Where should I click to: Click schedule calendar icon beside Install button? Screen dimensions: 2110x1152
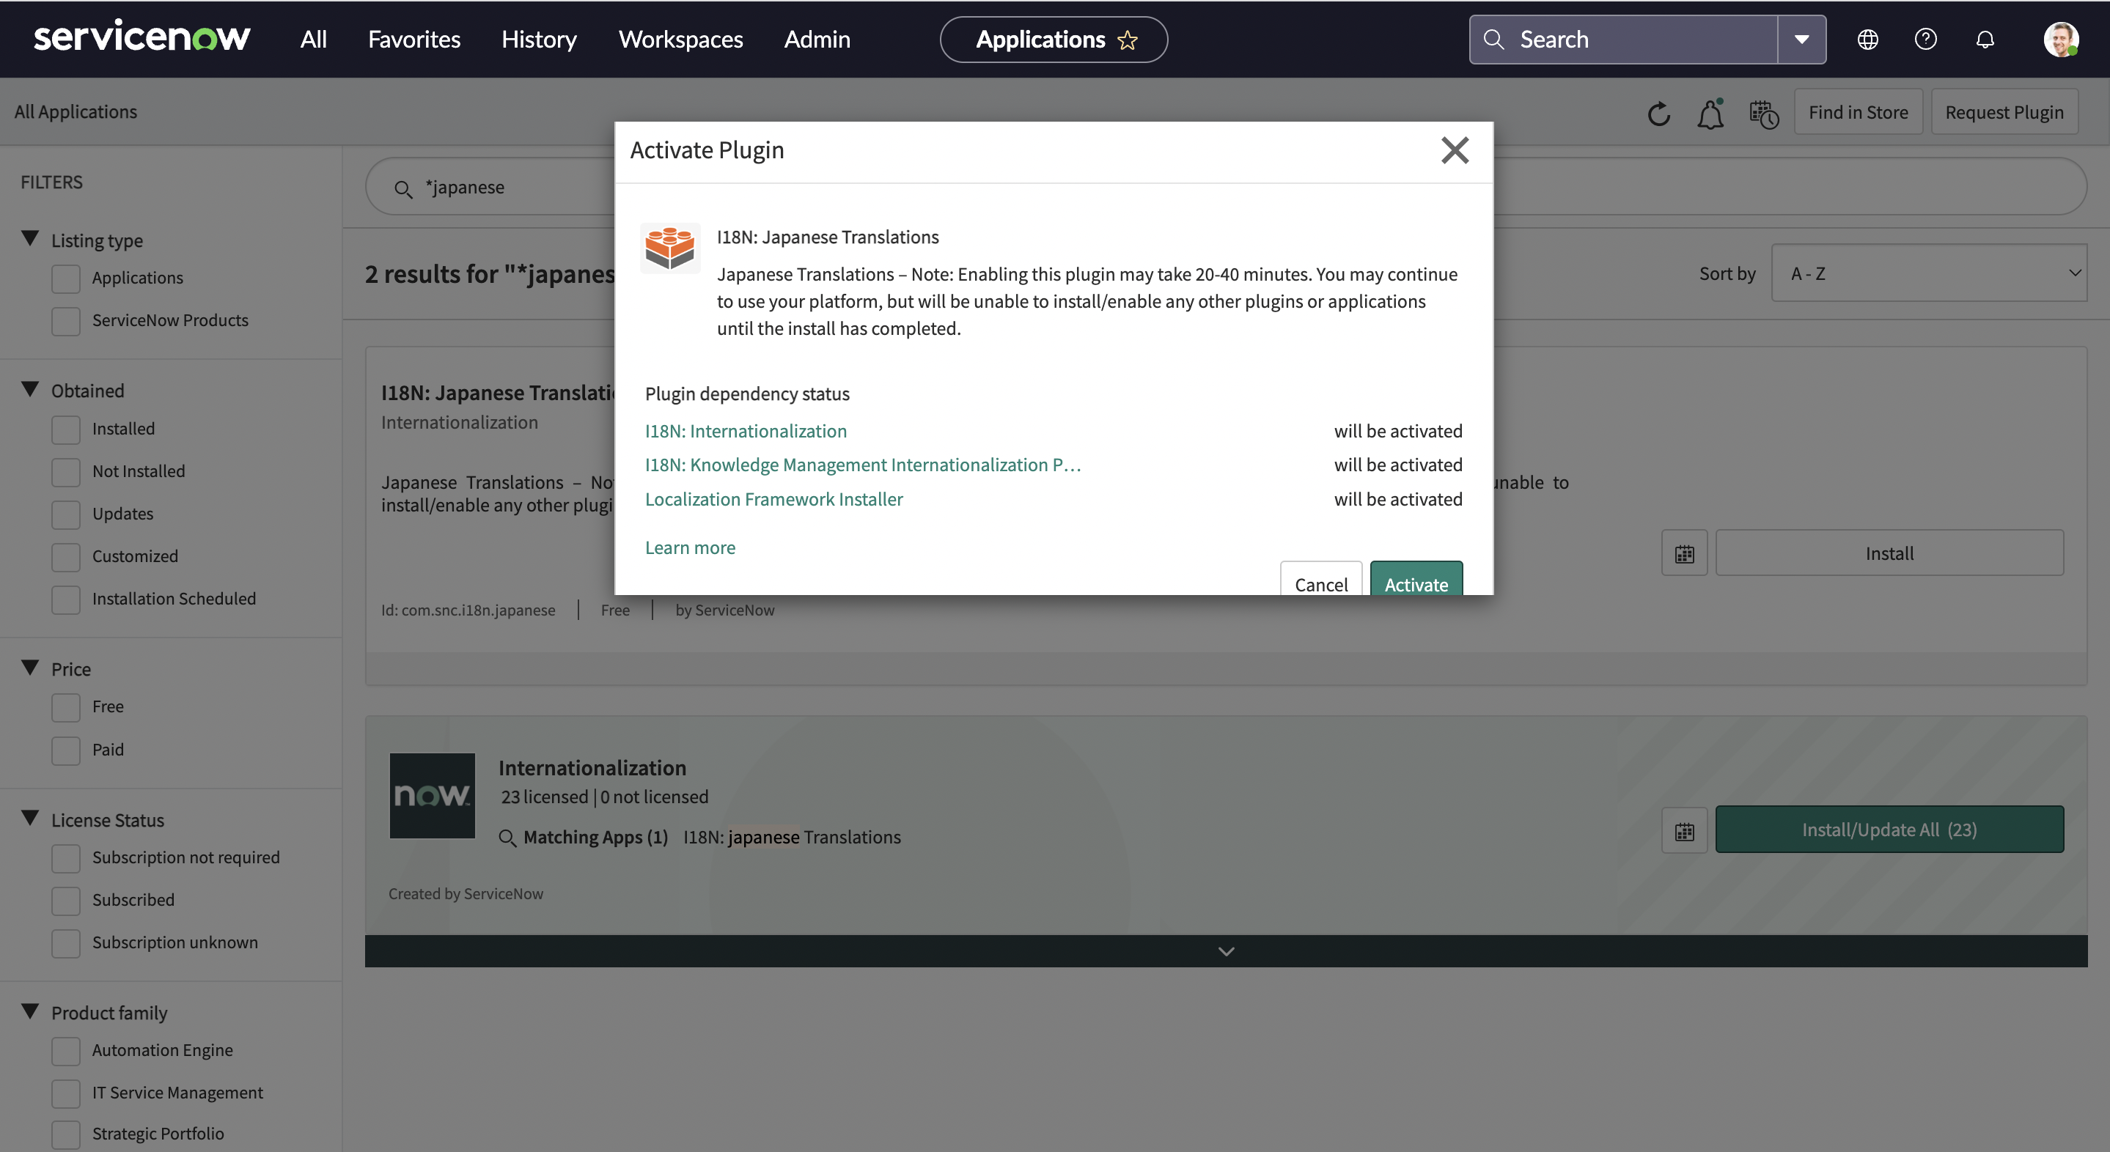tap(1684, 553)
